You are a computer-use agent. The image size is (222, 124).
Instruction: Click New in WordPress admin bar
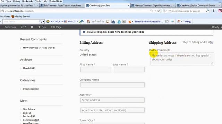tap(42, 27)
